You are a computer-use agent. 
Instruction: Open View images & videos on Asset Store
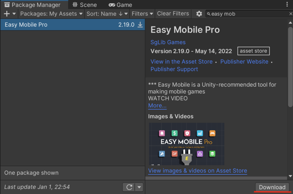tap(197, 170)
